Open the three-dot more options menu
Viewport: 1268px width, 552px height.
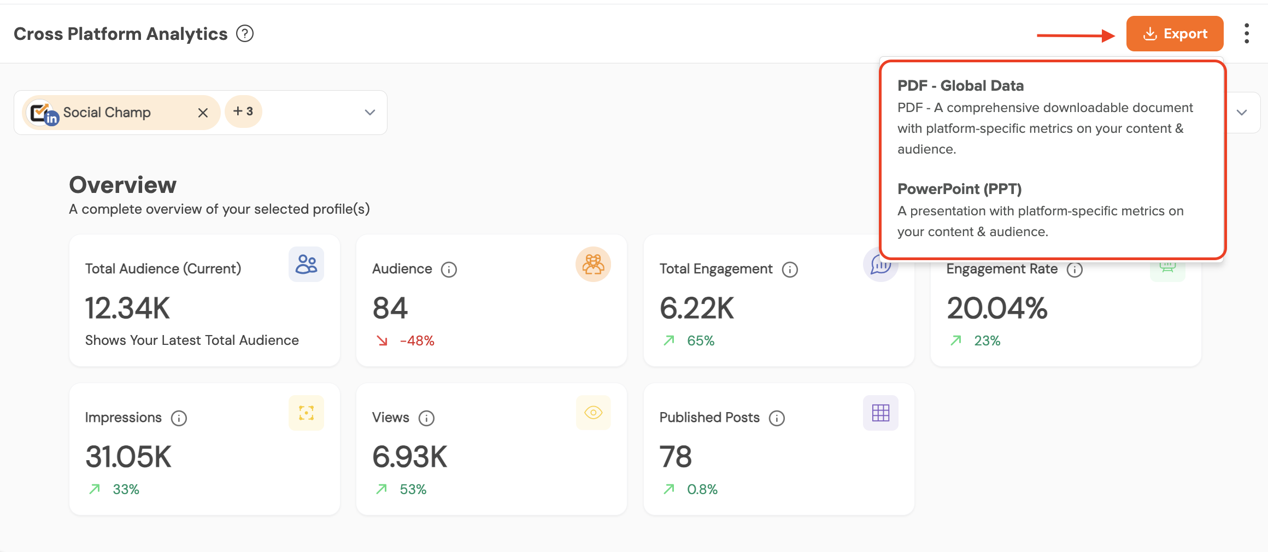pyautogui.click(x=1246, y=34)
